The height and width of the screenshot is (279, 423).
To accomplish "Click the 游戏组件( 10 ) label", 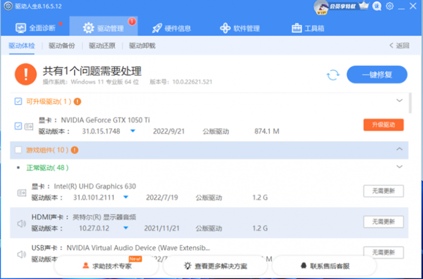I will [47, 150].
